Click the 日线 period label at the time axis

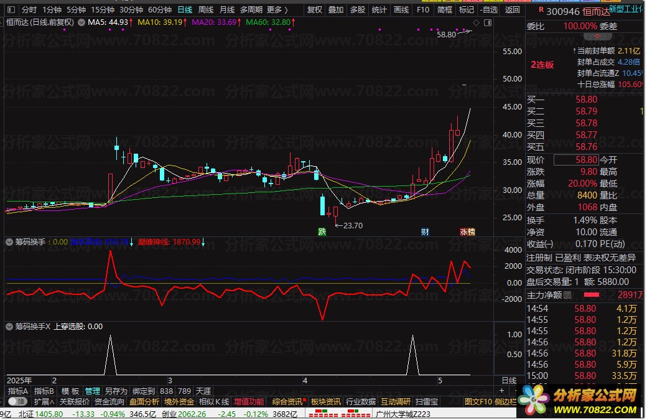[x=509, y=380]
